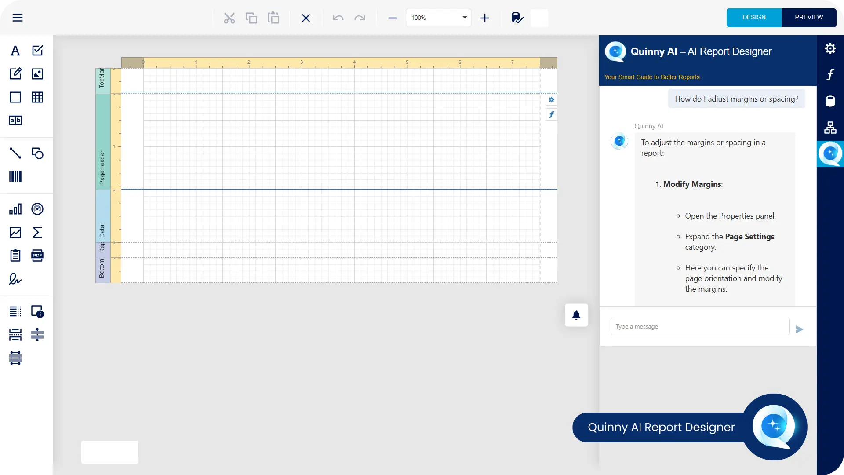
Task: Select the Signature tool icon
Action: pos(15,279)
